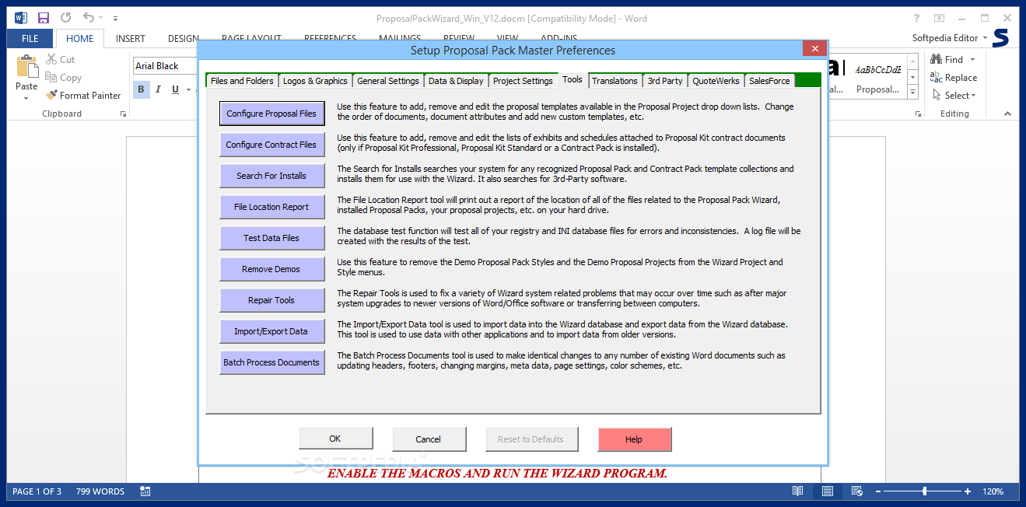The height and width of the screenshot is (507, 1026).
Task: Switch to Translations tab
Action: point(615,81)
